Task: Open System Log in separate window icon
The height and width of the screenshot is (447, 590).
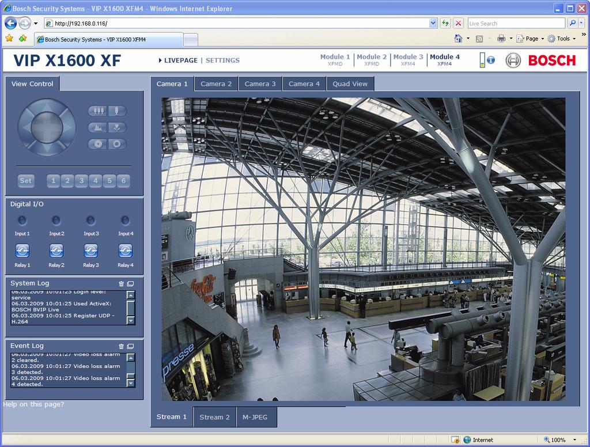Action: 130,284
